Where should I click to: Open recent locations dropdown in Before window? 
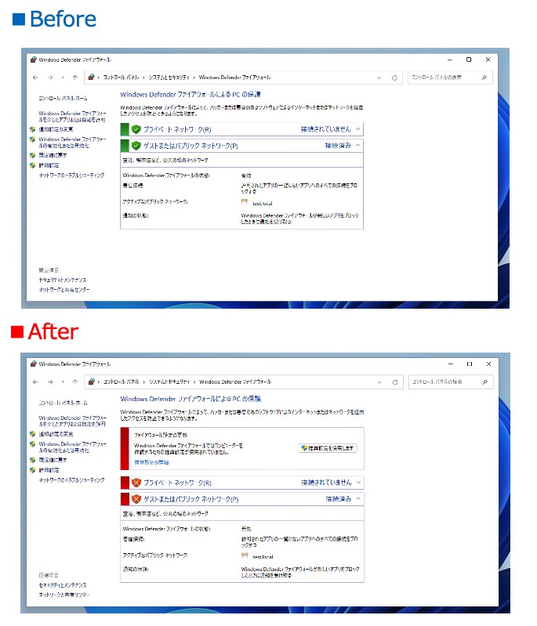[x=63, y=78]
